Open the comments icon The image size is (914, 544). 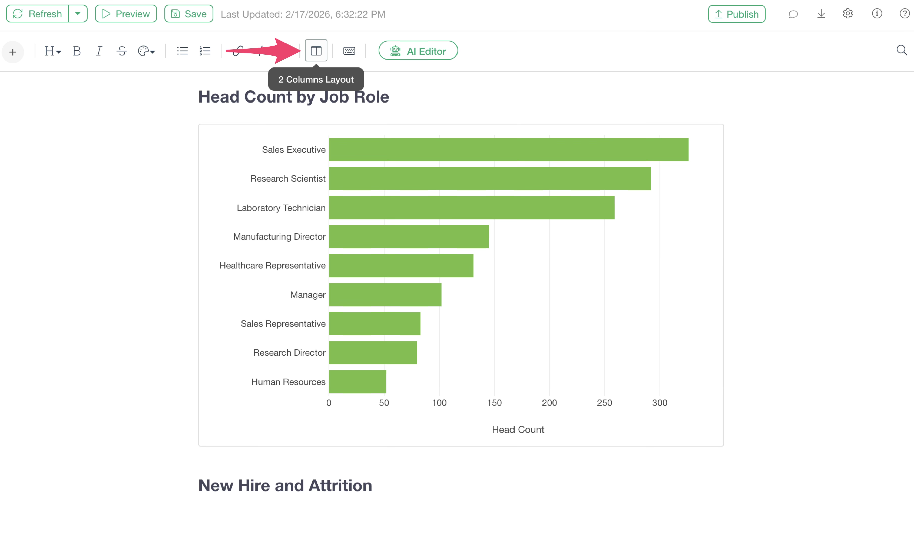point(793,14)
